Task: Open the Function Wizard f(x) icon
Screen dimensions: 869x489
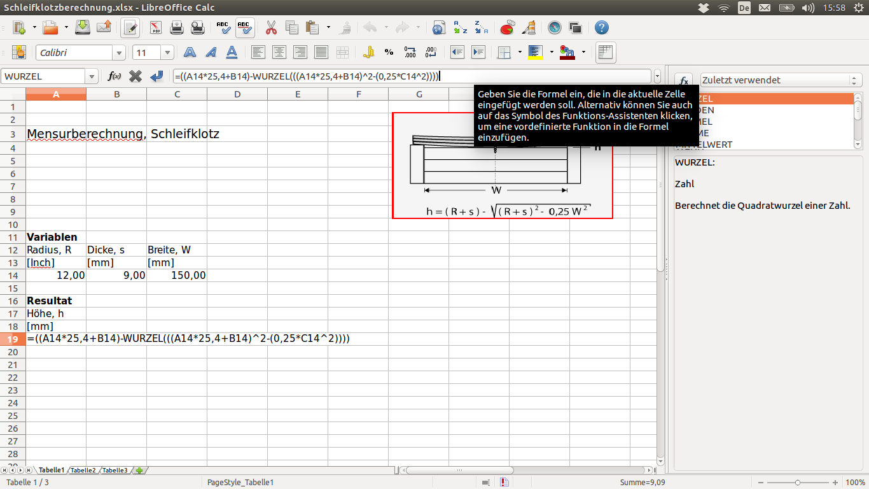Action: 115,76
